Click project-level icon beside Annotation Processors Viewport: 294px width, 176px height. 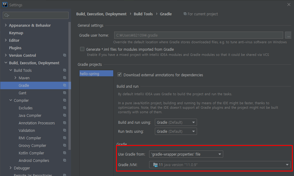click(64, 123)
